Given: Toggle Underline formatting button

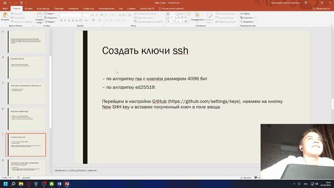Looking at the screenshot, I should [x=69, y=20].
